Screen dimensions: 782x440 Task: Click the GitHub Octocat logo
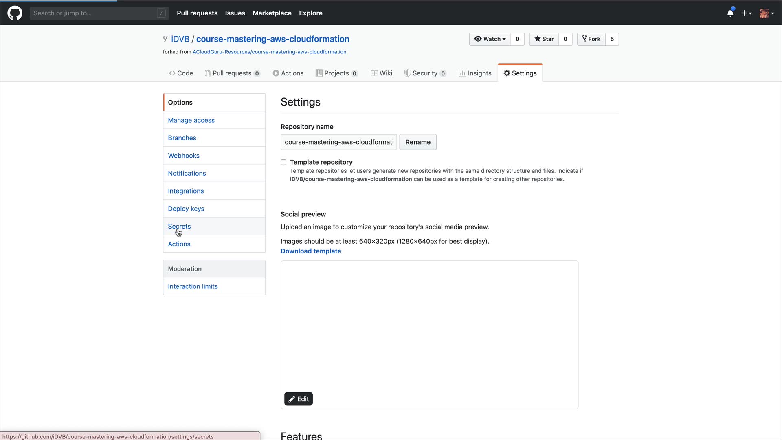pyautogui.click(x=15, y=13)
